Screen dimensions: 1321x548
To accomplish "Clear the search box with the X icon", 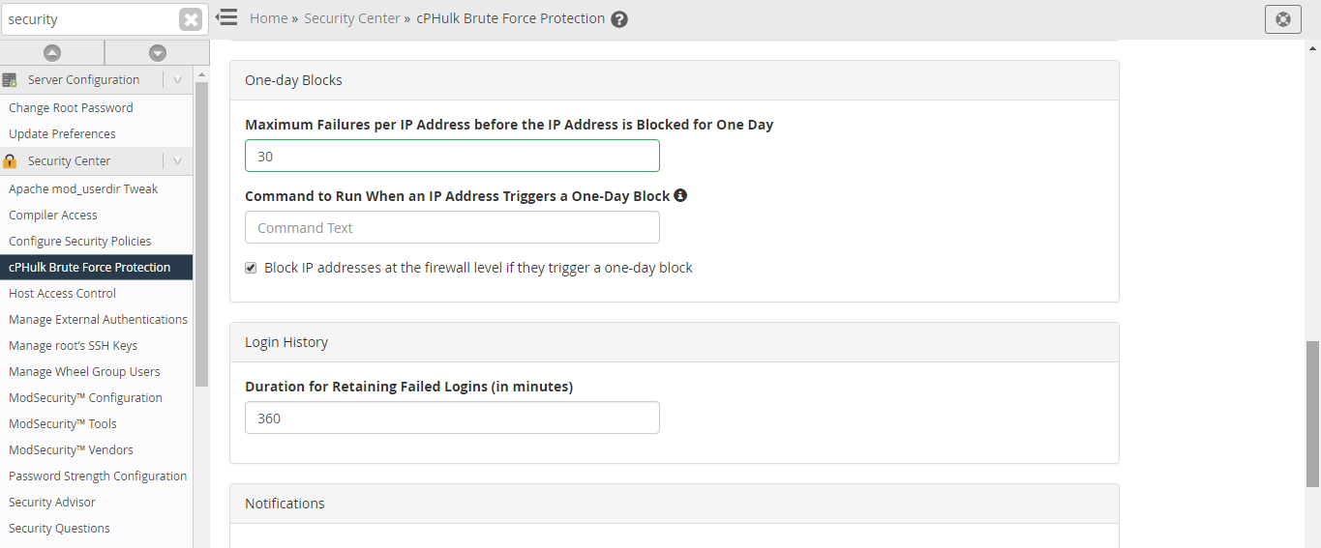I will (x=191, y=19).
